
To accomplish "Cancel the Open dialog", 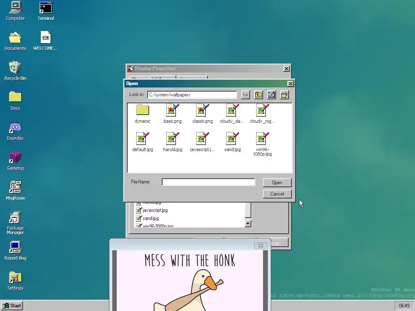I will point(277,194).
